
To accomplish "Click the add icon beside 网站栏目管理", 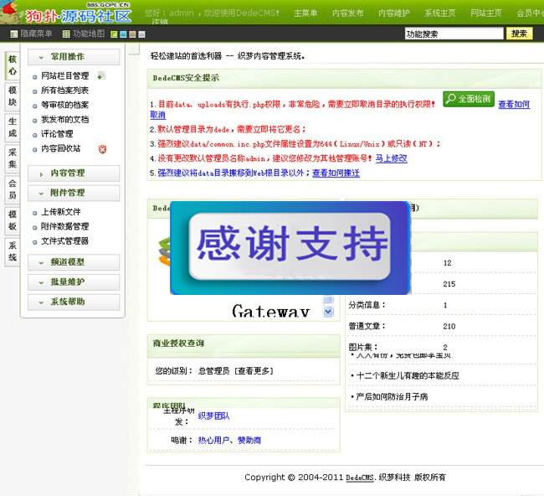I will click(101, 75).
